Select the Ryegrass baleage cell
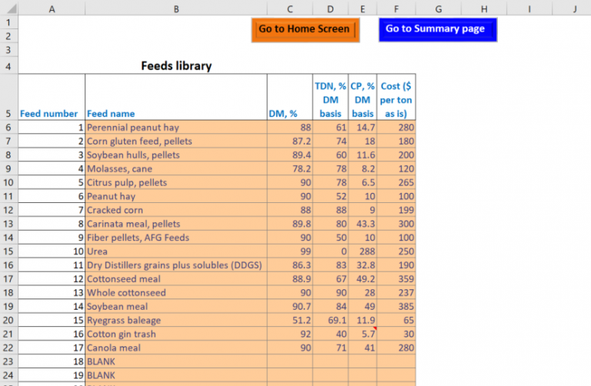Screen dimensions: 591x386 pyautogui.click(x=175, y=321)
